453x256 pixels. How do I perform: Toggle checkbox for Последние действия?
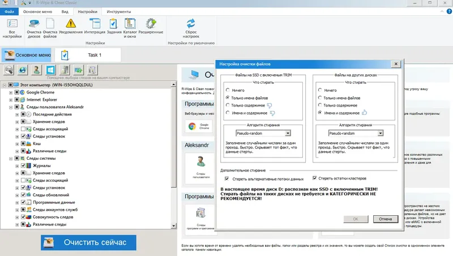pyautogui.click(x=23, y=114)
